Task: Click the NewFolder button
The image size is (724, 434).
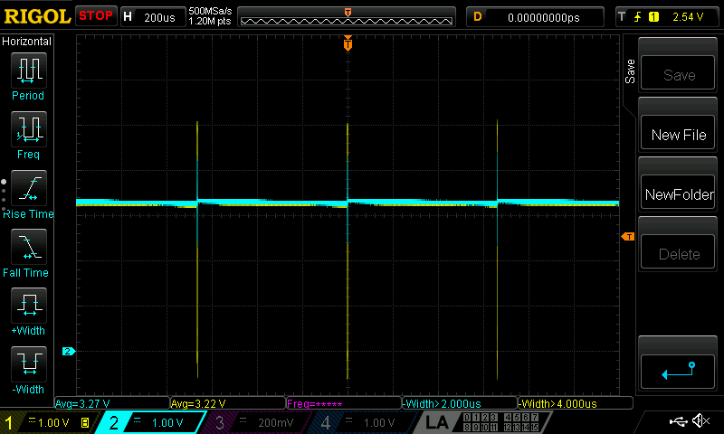Action: click(678, 193)
